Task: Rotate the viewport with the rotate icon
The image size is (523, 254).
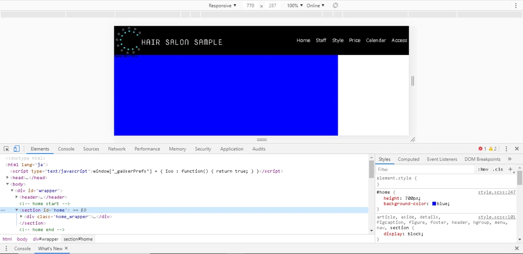Action: pos(335,5)
